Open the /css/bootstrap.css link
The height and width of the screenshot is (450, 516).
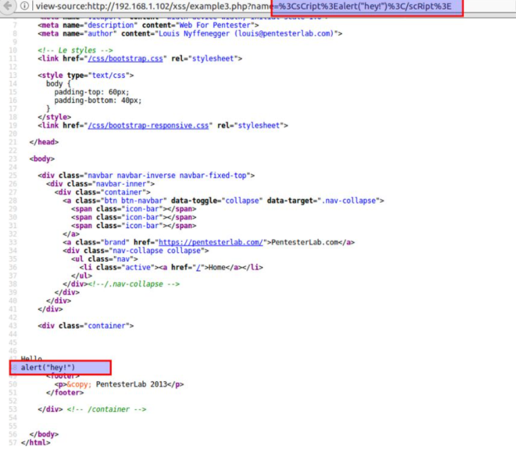[x=126, y=58]
